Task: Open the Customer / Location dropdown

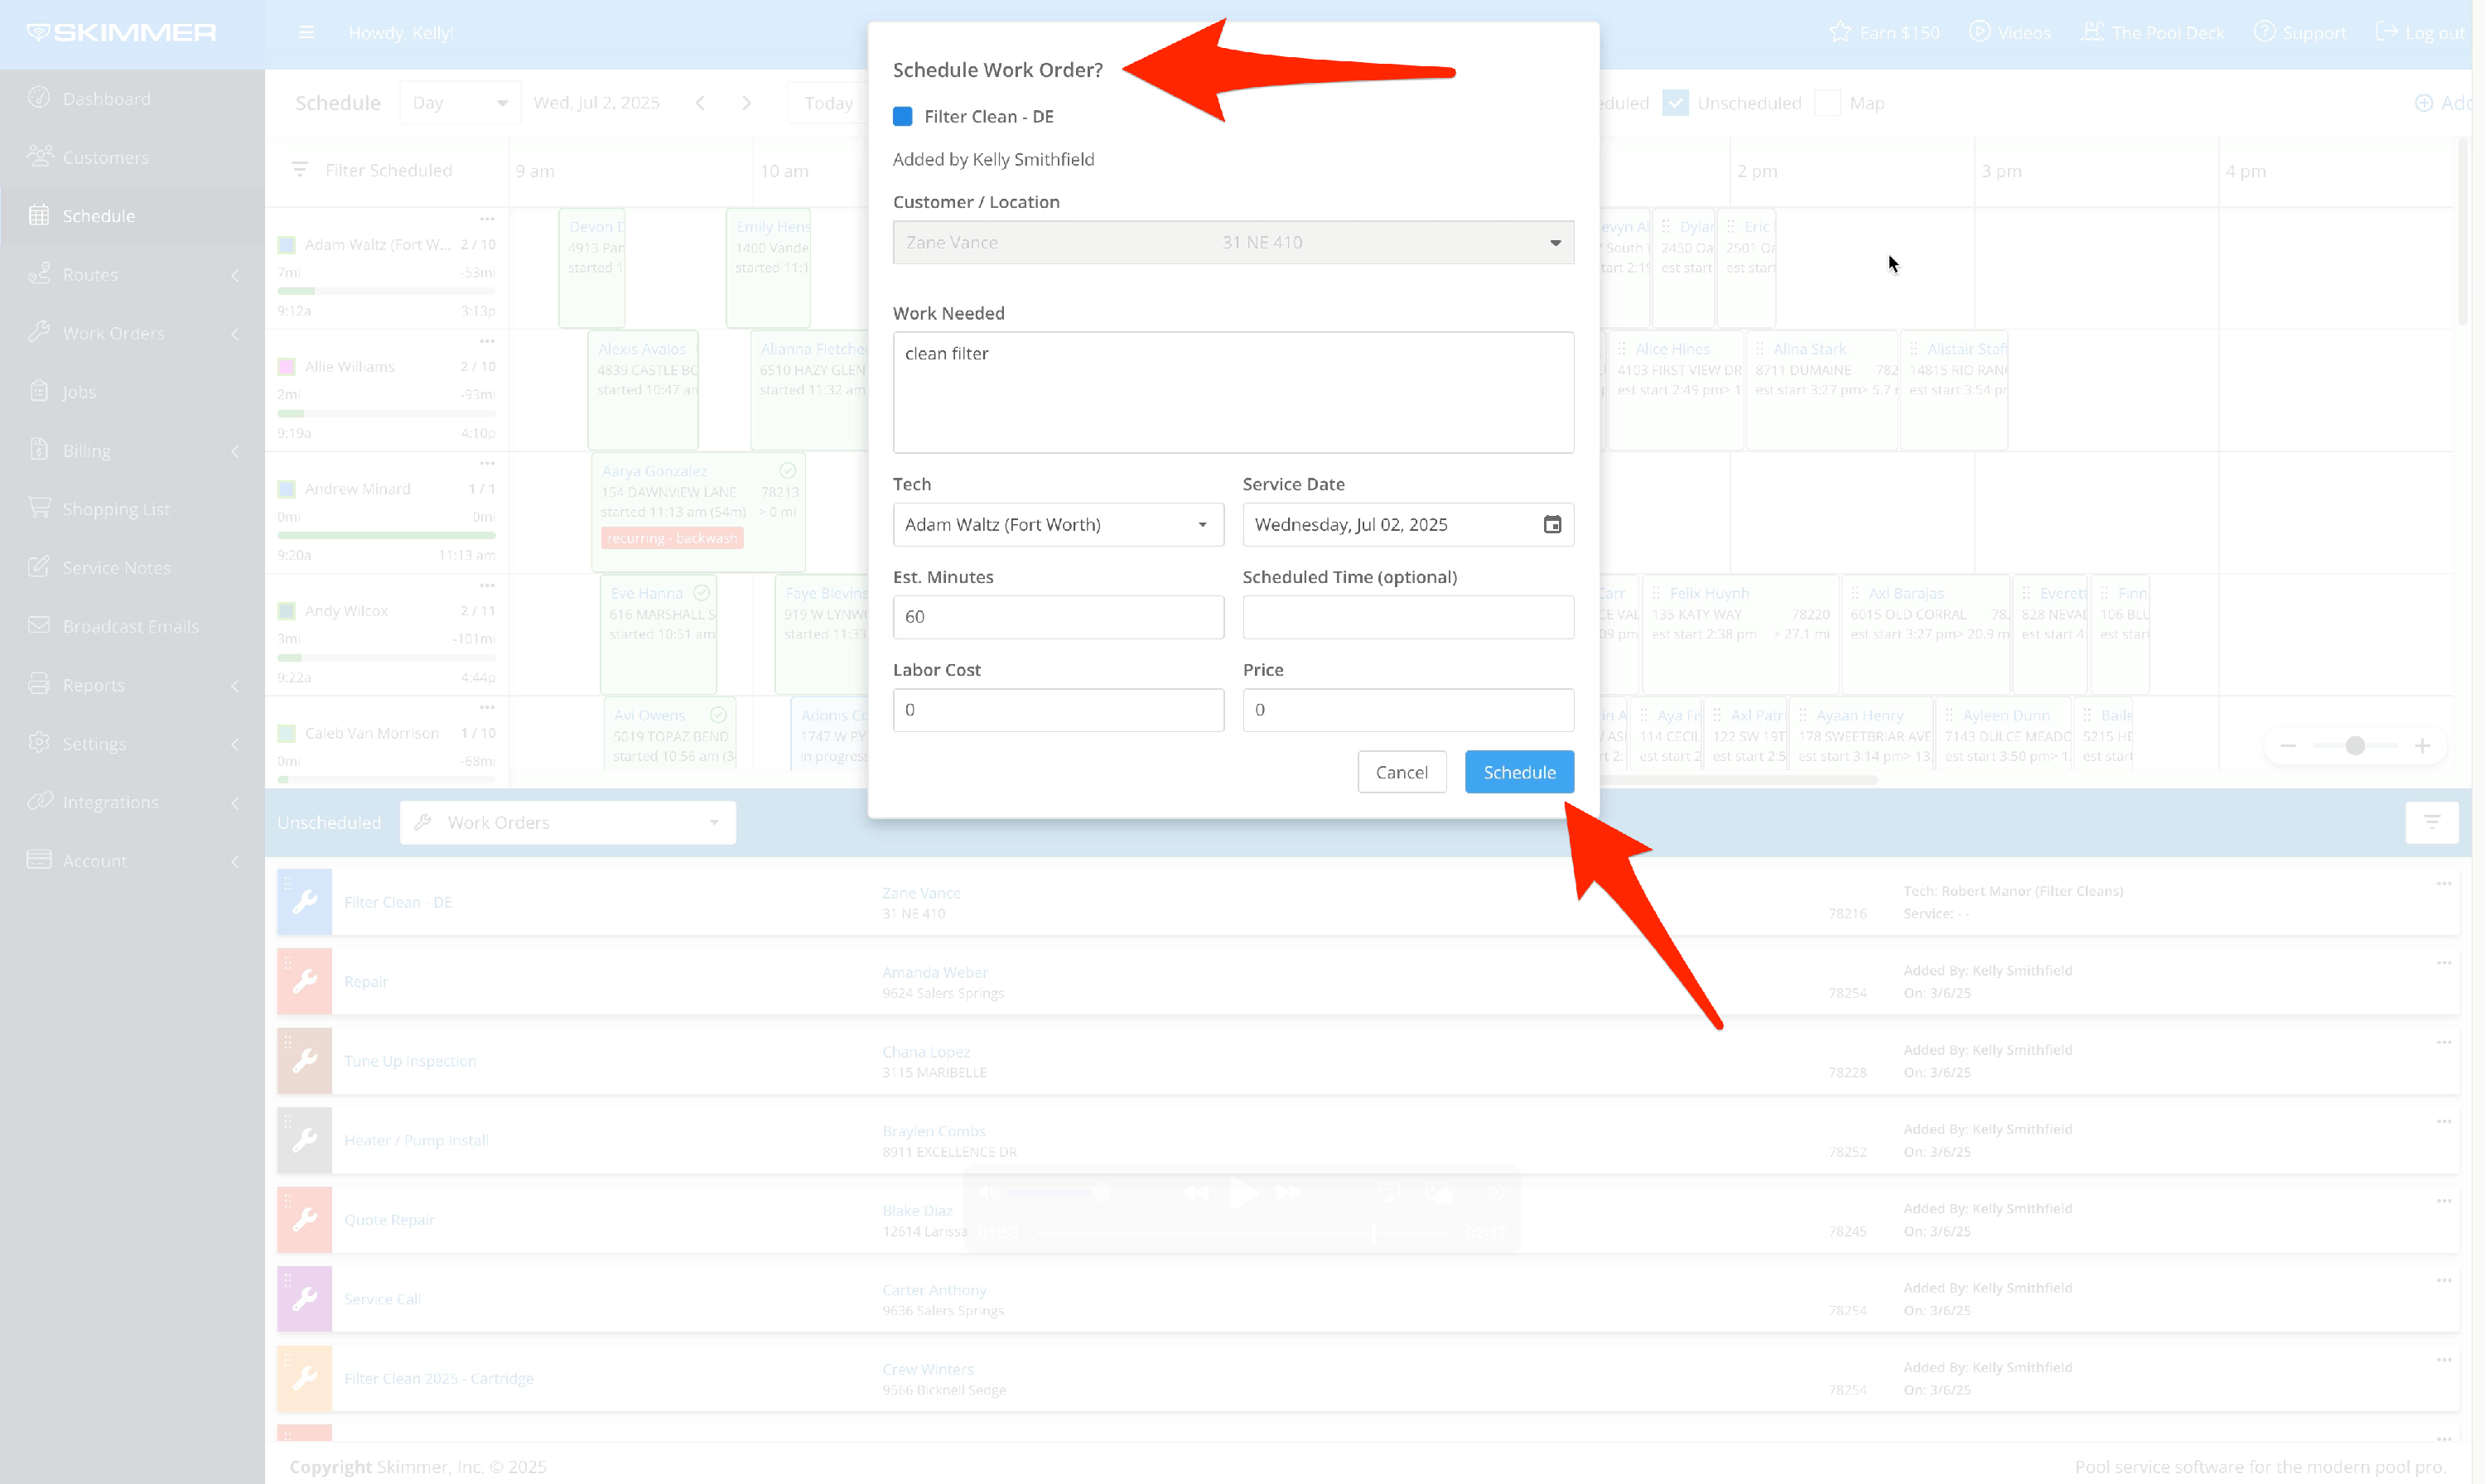Action: 1233,242
